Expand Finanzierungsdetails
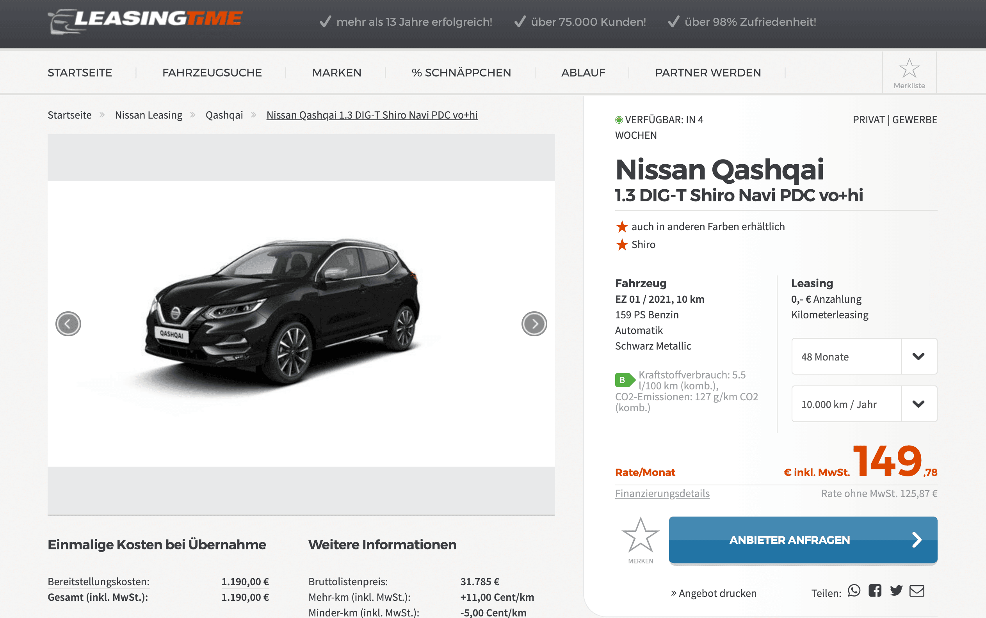Viewport: 986px width, 618px height. click(x=662, y=493)
